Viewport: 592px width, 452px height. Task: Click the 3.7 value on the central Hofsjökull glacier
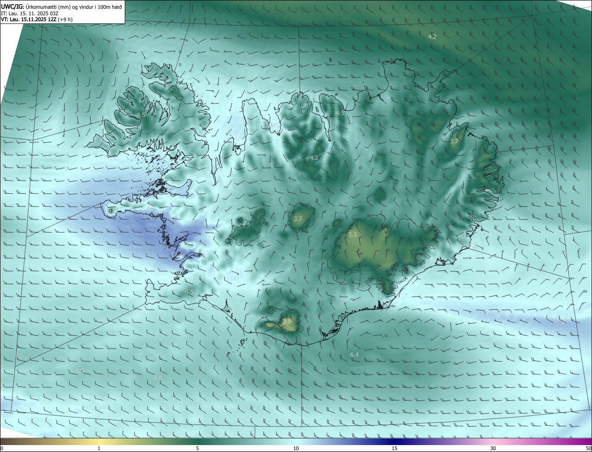tap(298, 219)
